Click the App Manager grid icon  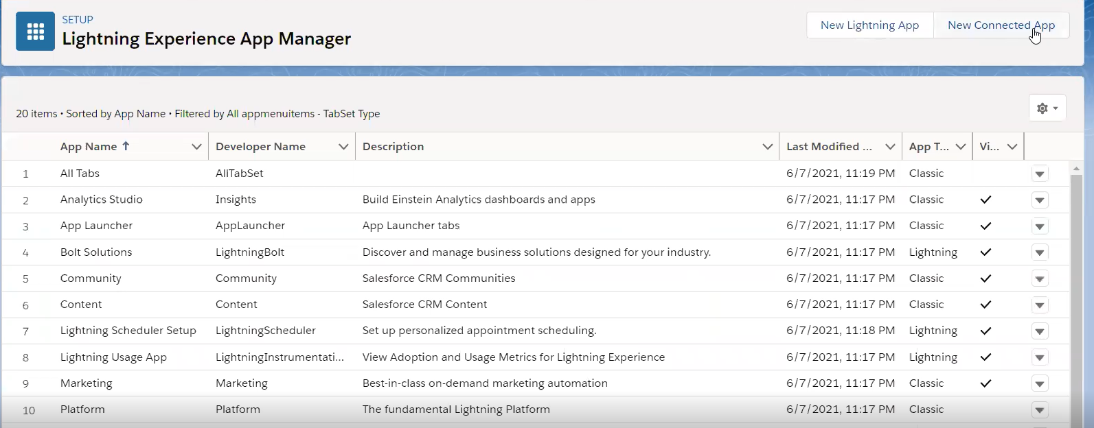pyautogui.click(x=35, y=31)
